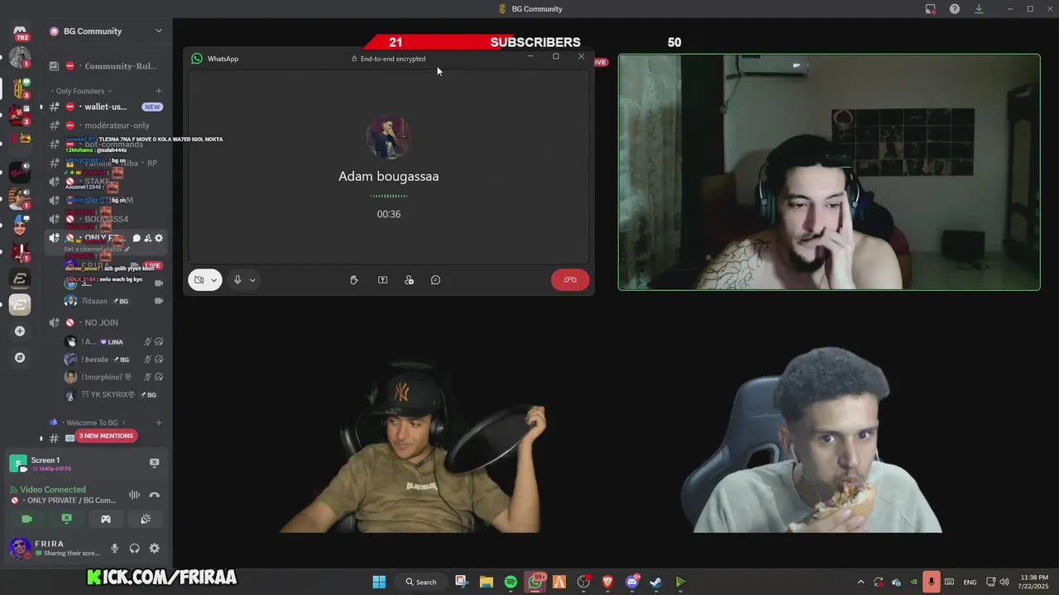Open WhatsApp taskbar icon

[535, 582]
